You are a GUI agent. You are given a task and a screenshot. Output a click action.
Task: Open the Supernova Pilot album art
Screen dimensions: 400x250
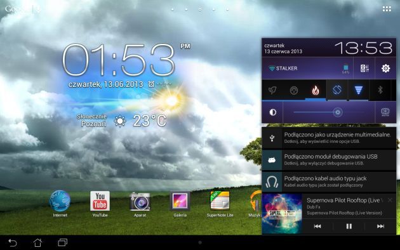282,214
